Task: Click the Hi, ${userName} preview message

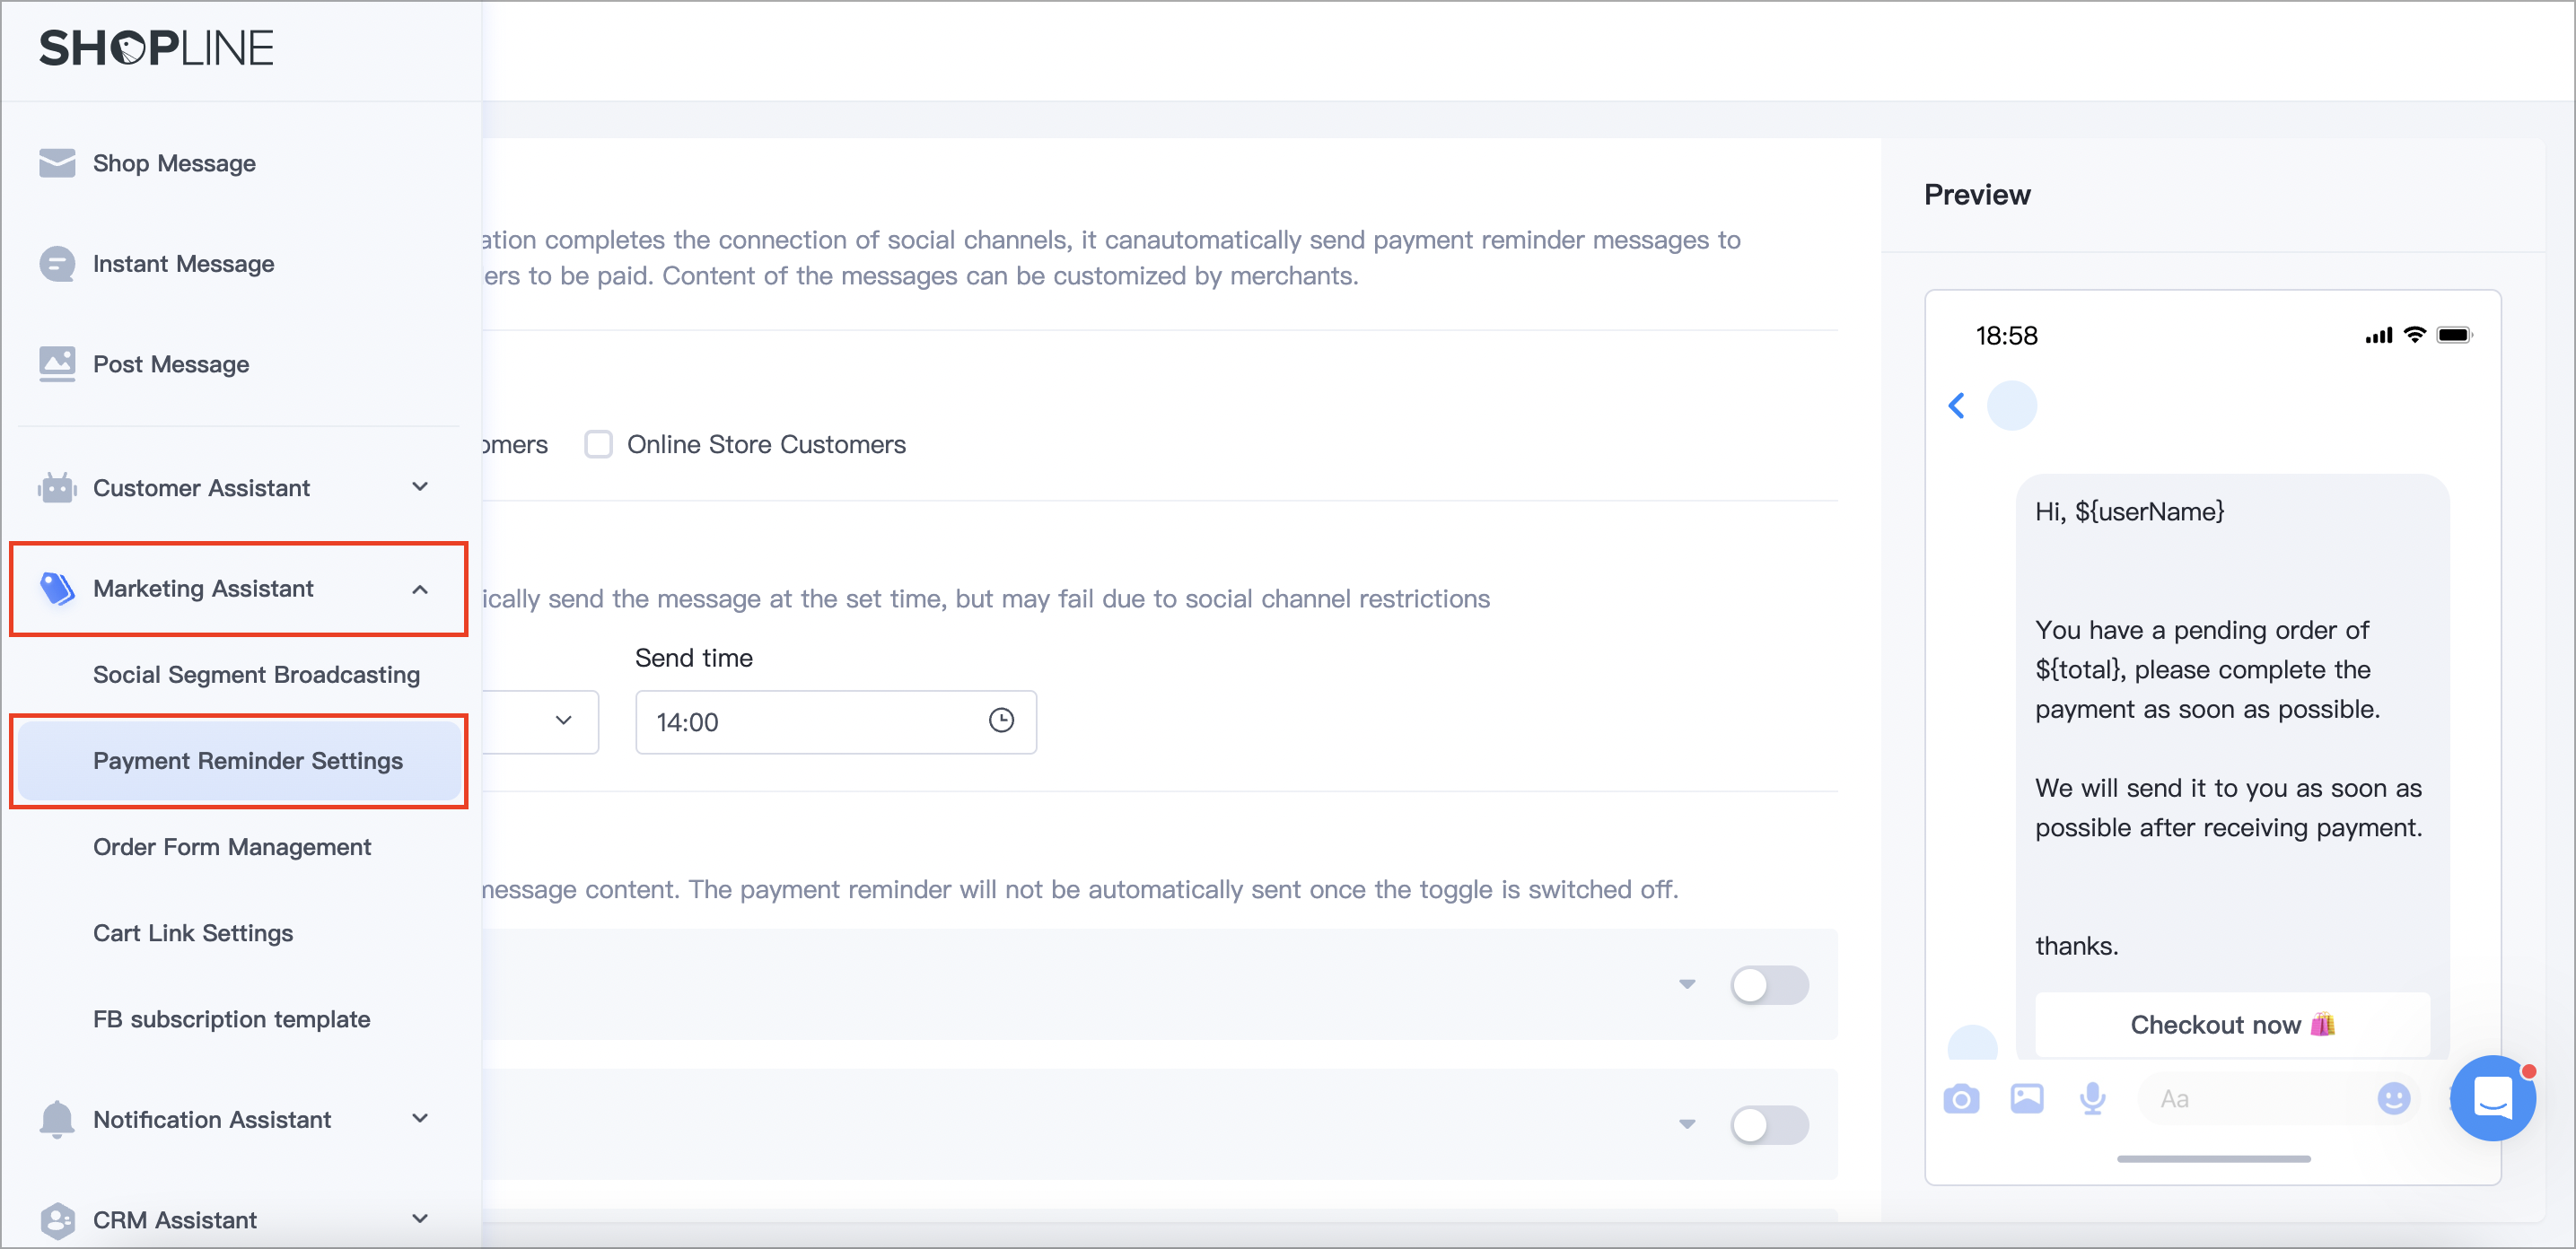Action: [2129, 512]
